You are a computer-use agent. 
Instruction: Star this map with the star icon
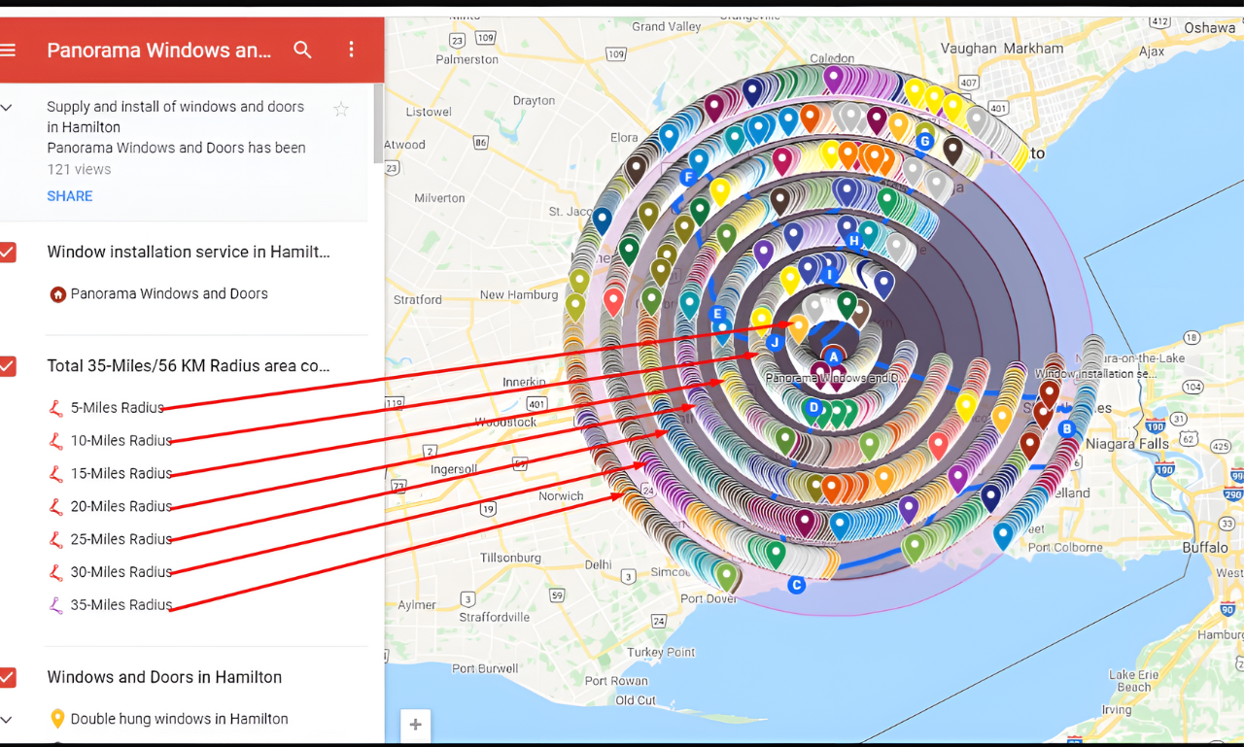(x=341, y=110)
